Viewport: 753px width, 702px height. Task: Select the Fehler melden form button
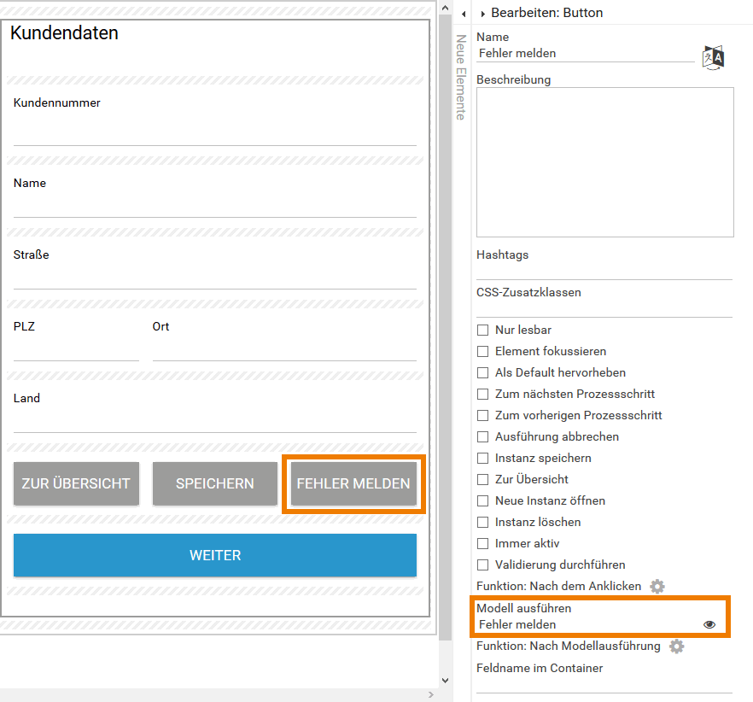353,483
